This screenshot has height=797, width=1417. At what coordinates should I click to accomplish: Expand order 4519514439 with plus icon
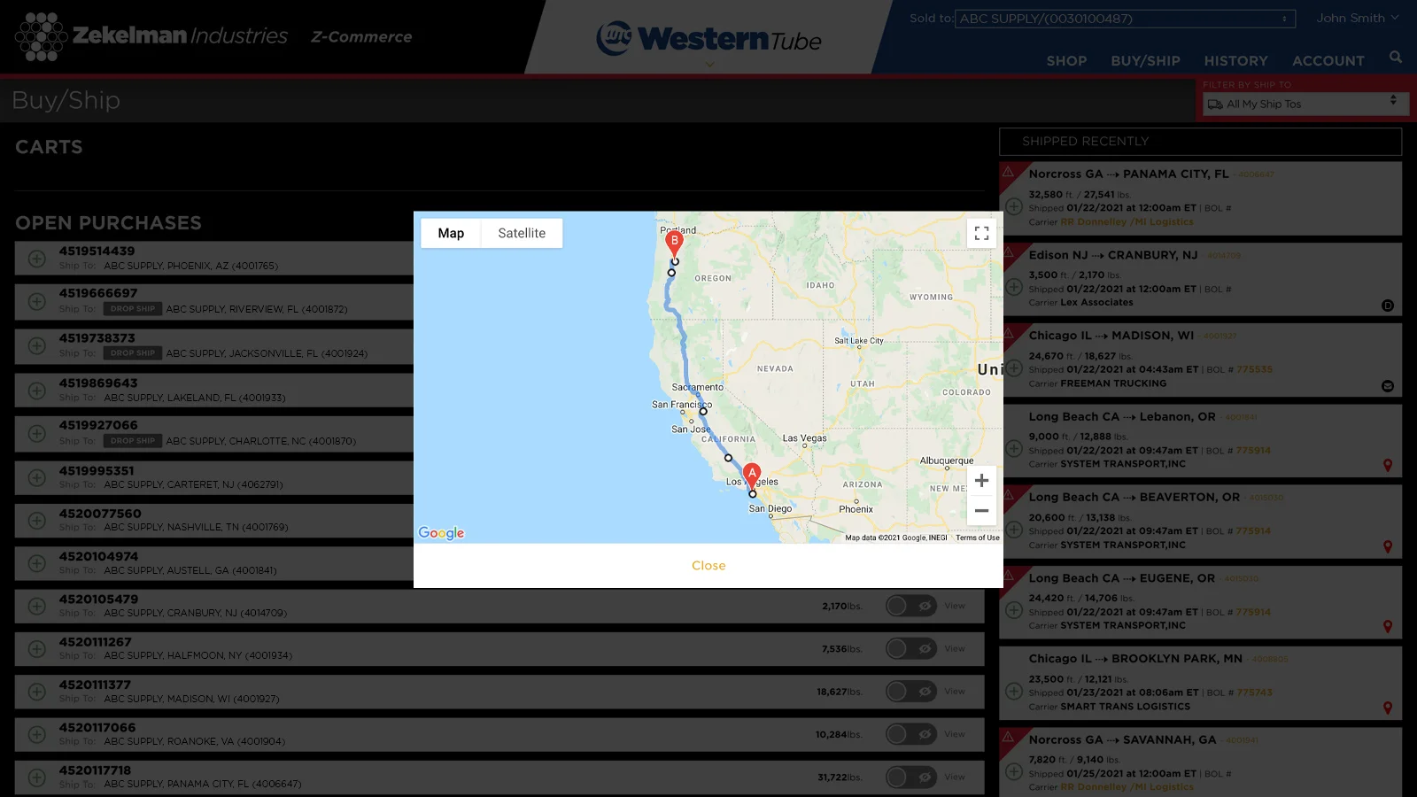37,259
